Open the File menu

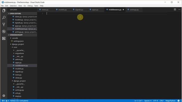pyautogui.click(x=2, y=6)
